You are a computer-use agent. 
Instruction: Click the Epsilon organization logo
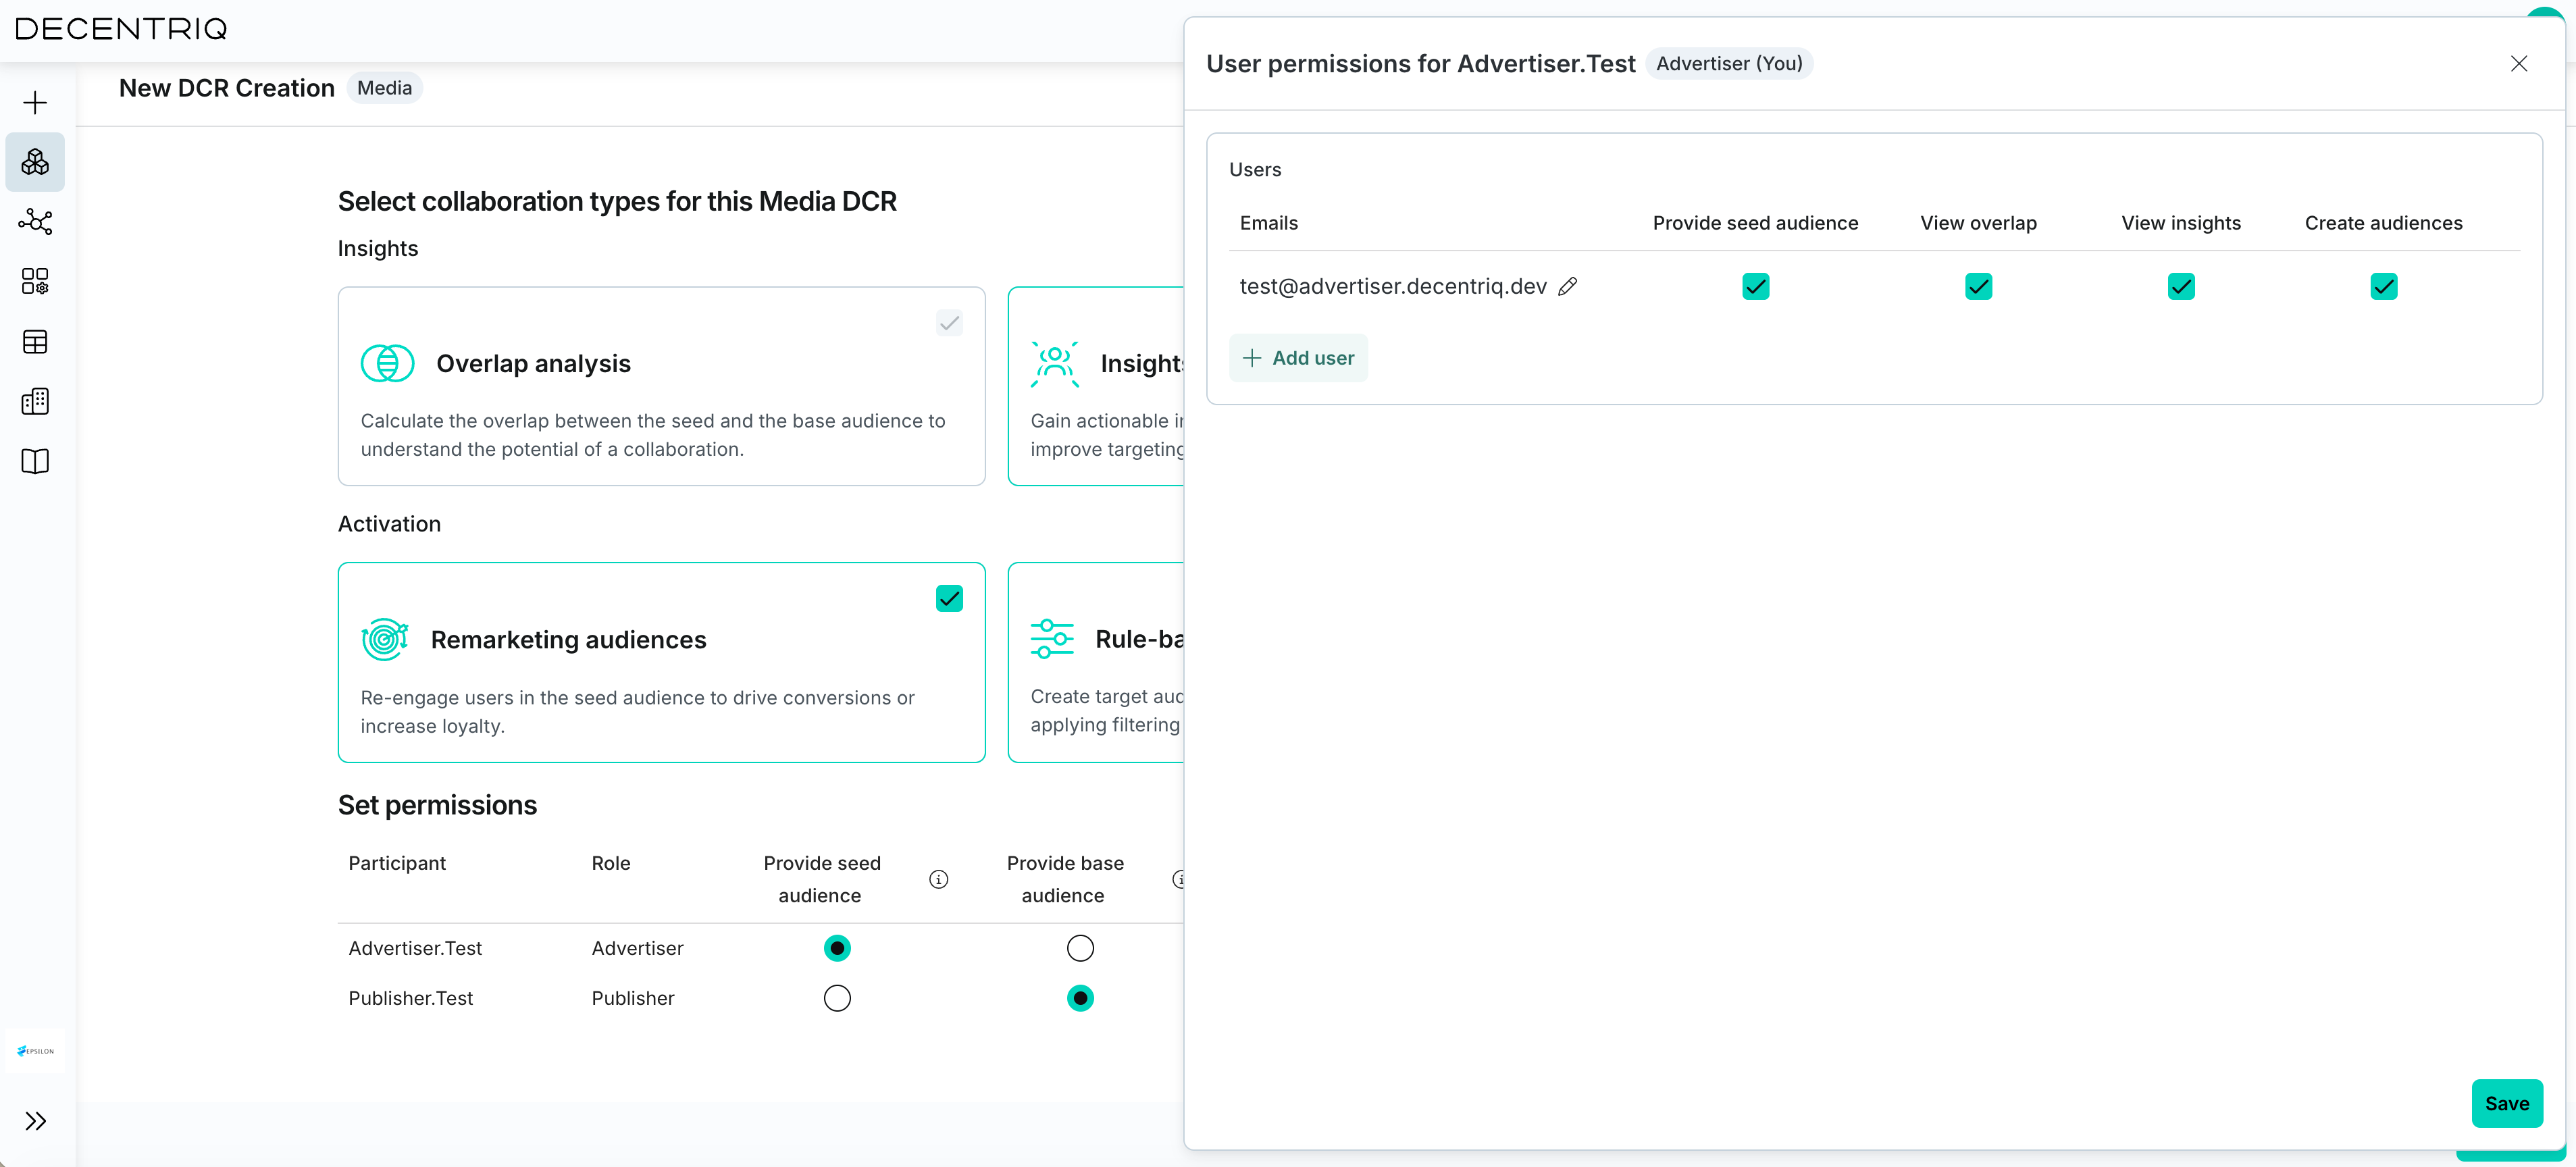[x=35, y=1051]
